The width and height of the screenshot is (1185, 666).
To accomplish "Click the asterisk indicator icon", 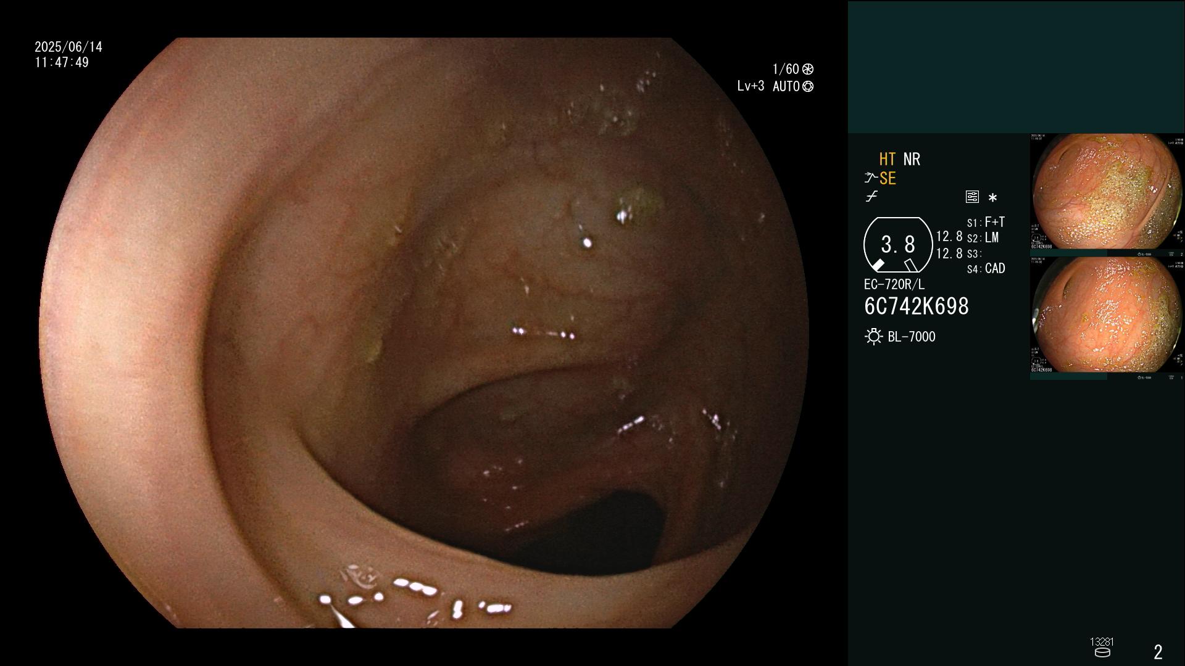I will coord(992,198).
